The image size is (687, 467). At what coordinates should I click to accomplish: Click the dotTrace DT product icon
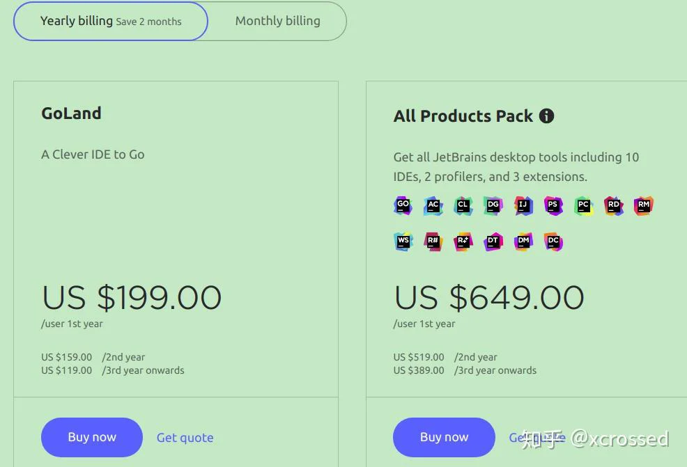point(493,242)
